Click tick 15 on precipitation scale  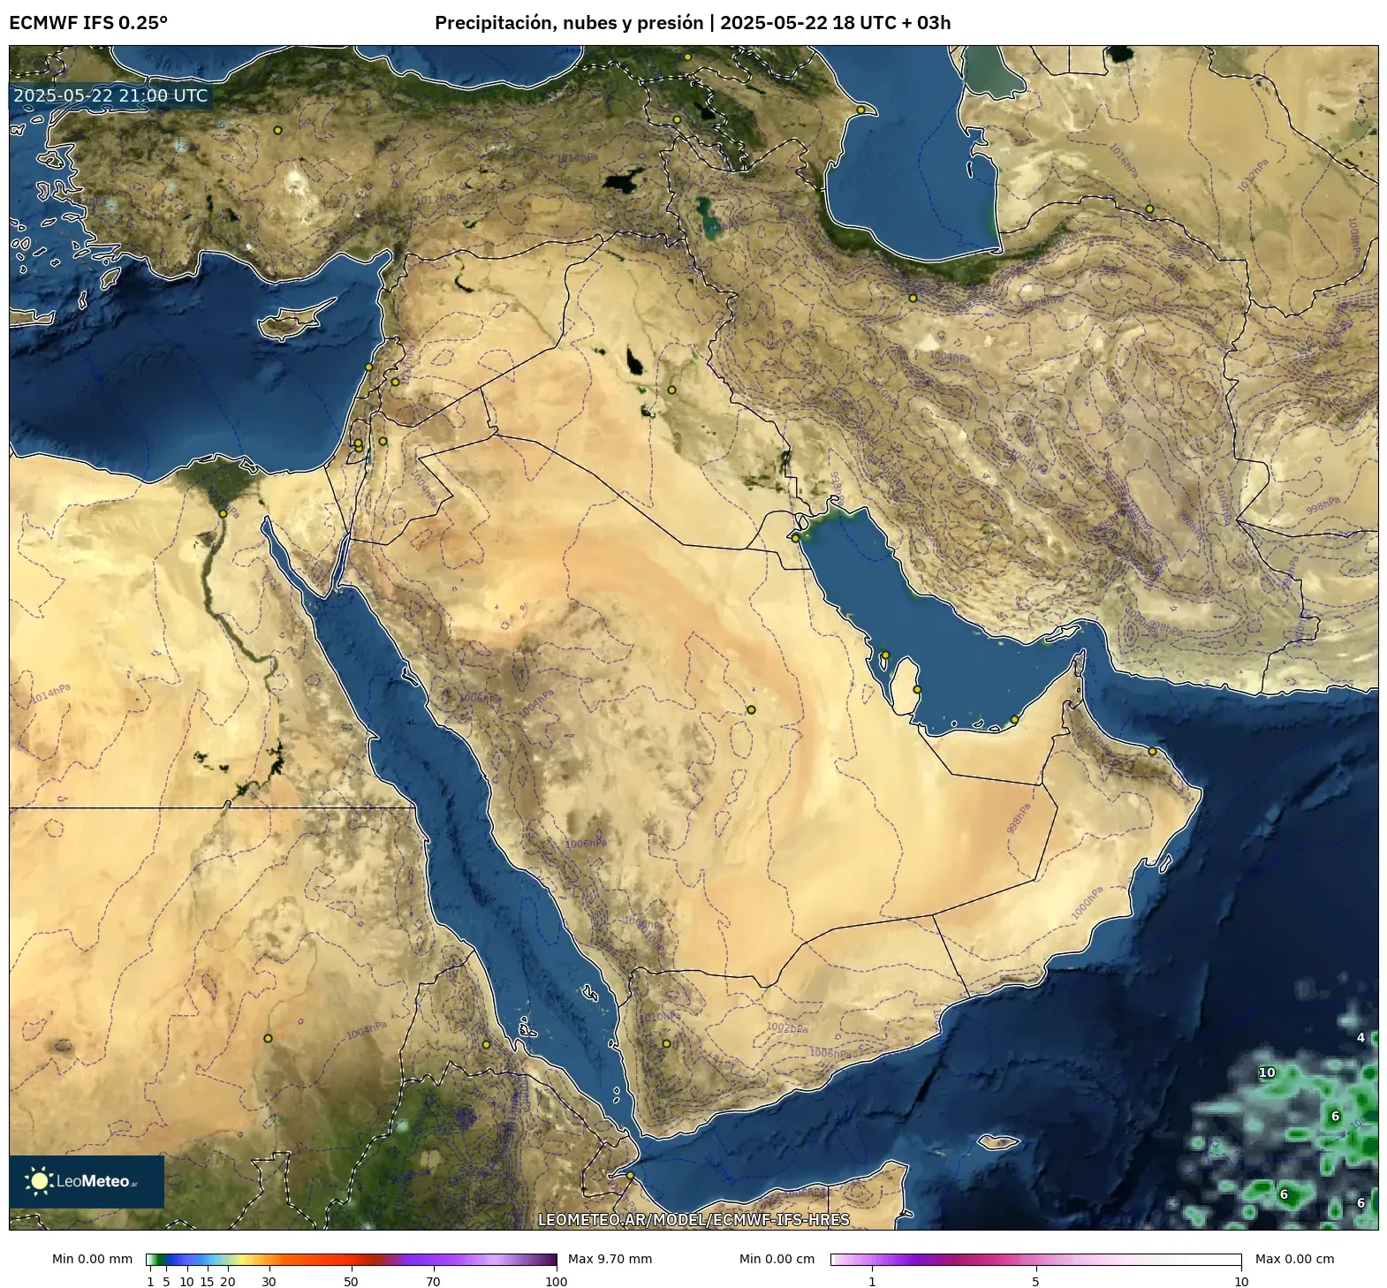[207, 1282]
